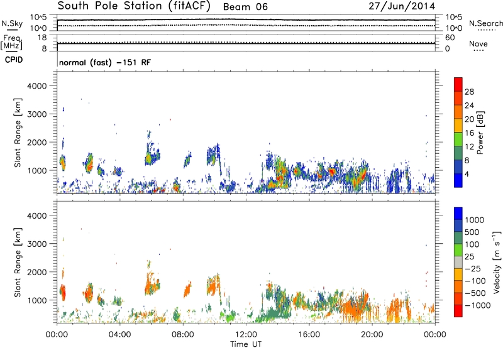Click the '10^5' label beside N.Search

453,18
